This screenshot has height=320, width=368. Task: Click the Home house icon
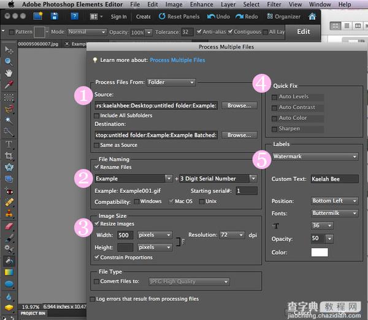[x=312, y=16]
